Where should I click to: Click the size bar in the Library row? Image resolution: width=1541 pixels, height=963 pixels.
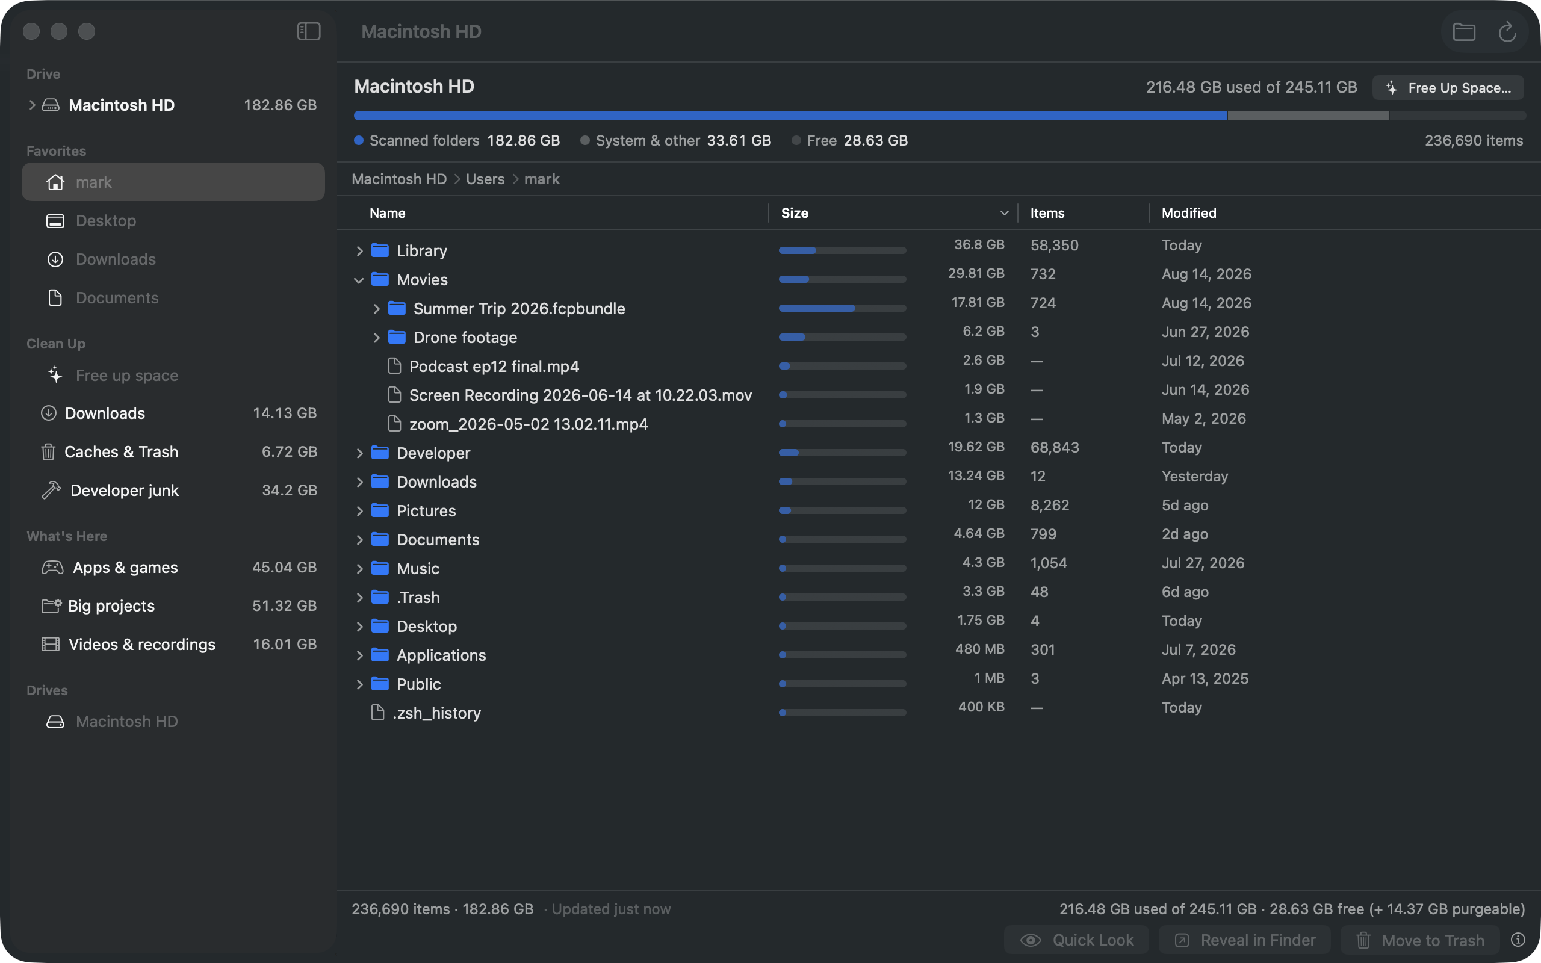(x=842, y=250)
